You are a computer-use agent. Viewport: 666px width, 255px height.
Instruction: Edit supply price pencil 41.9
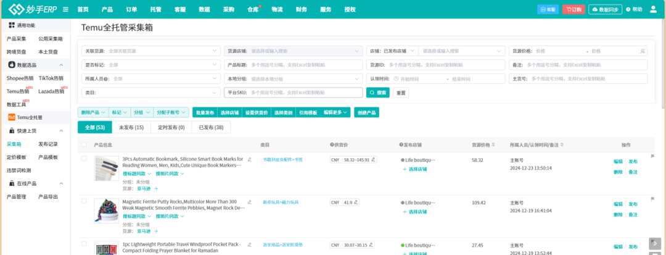pos(356,203)
